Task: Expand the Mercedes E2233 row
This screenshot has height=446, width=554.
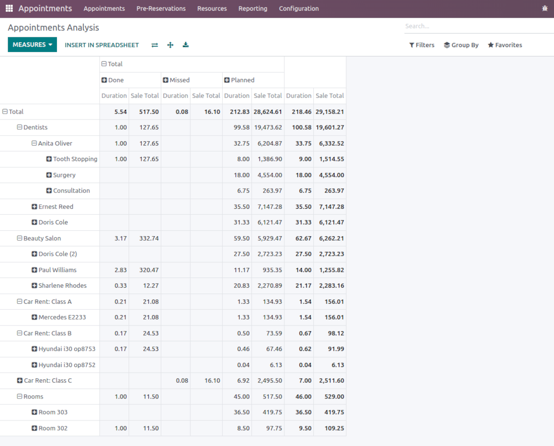Action: point(59,317)
